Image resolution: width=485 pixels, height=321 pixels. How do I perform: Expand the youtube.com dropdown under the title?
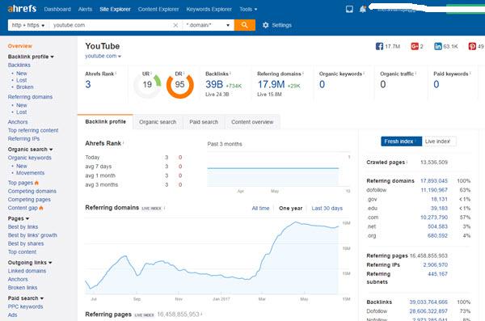(103, 56)
